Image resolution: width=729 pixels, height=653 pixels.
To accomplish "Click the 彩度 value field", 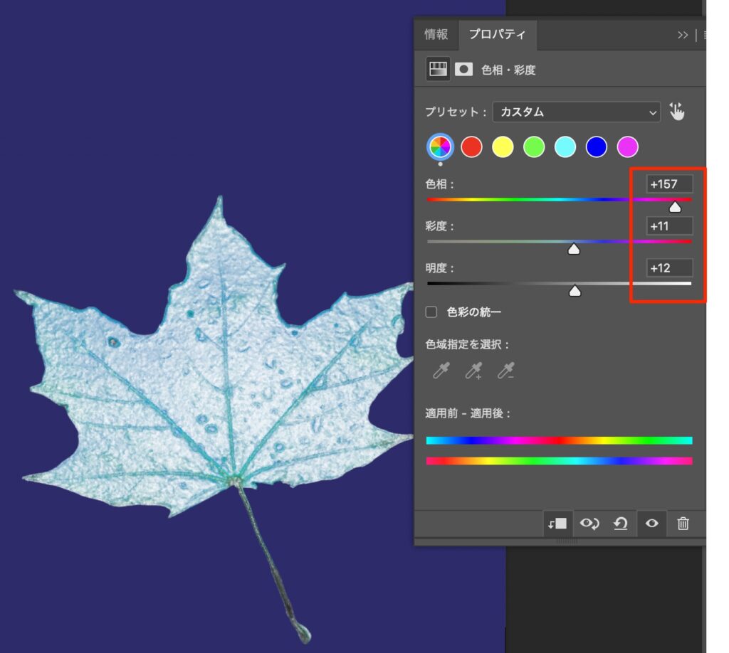I will tap(669, 226).
